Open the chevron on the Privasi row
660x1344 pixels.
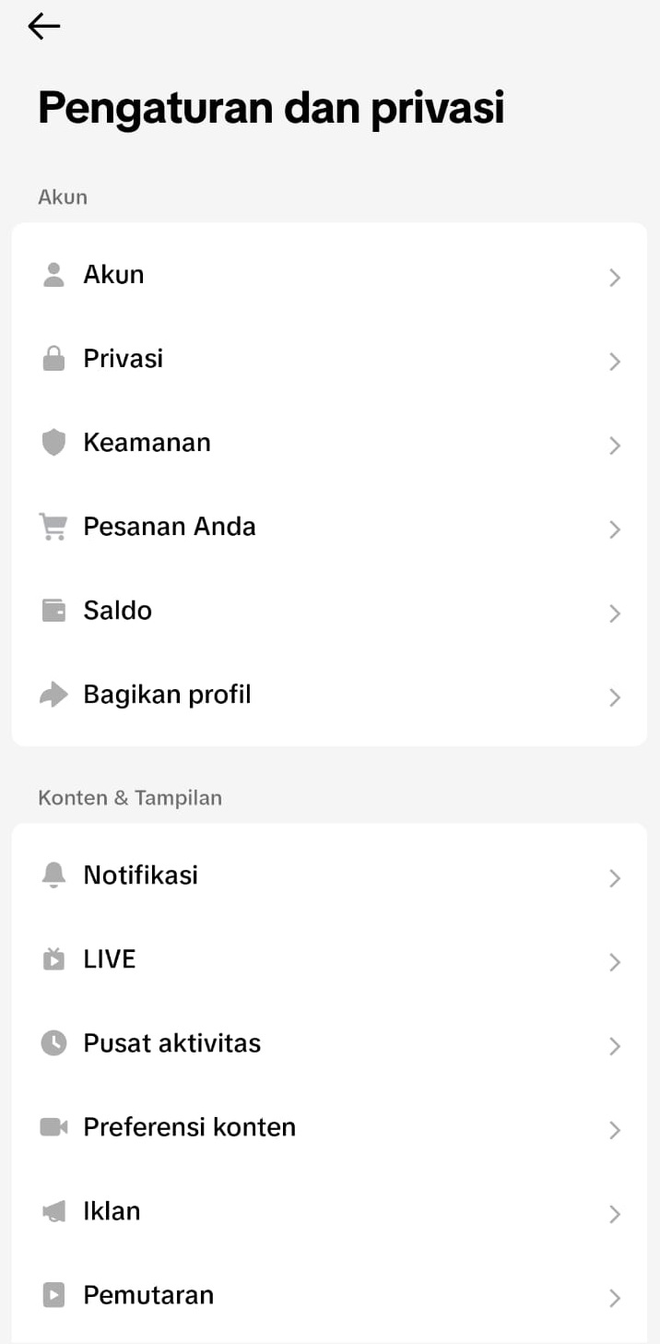tap(615, 362)
